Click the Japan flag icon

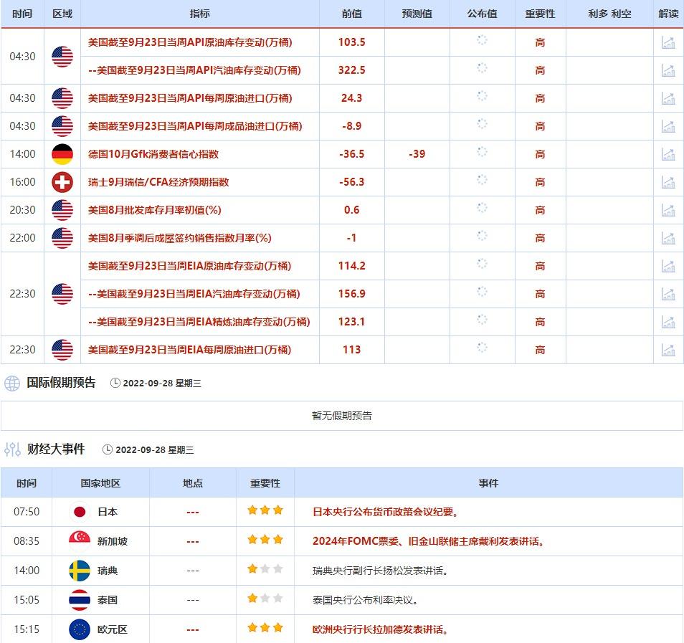[80, 512]
